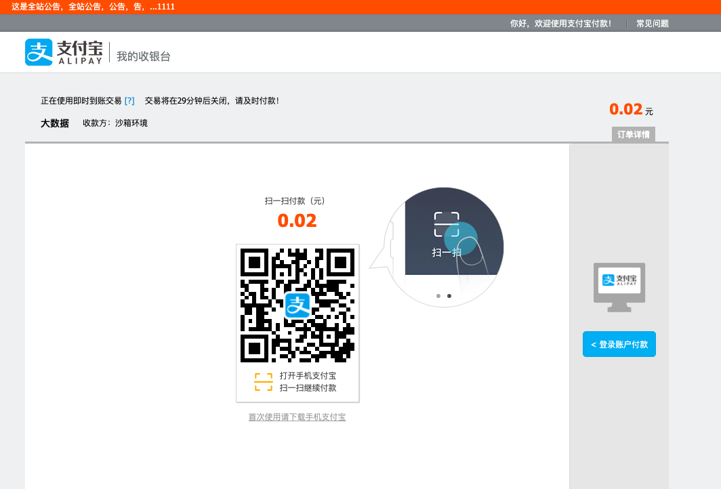Click the Alipay logo in the header
Viewport: 721px width, 489px height.
(x=64, y=52)
